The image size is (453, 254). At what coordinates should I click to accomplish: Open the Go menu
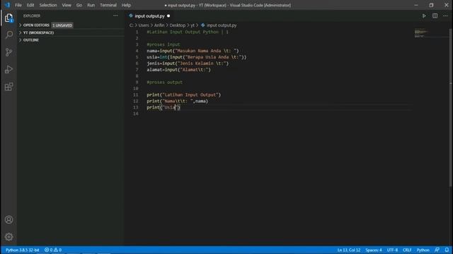coord(79,5)
